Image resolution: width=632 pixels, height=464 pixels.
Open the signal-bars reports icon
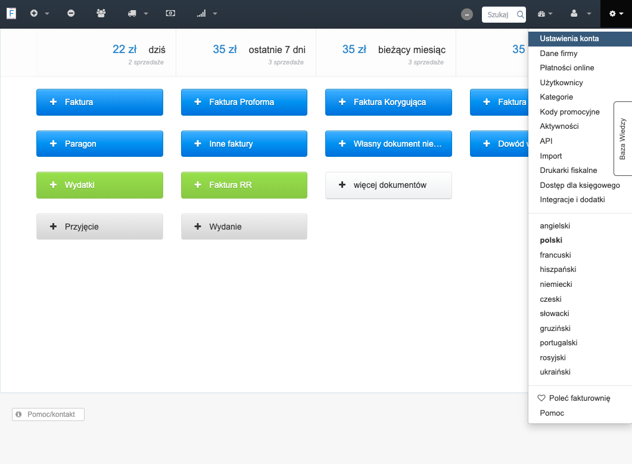coord(201,14)
